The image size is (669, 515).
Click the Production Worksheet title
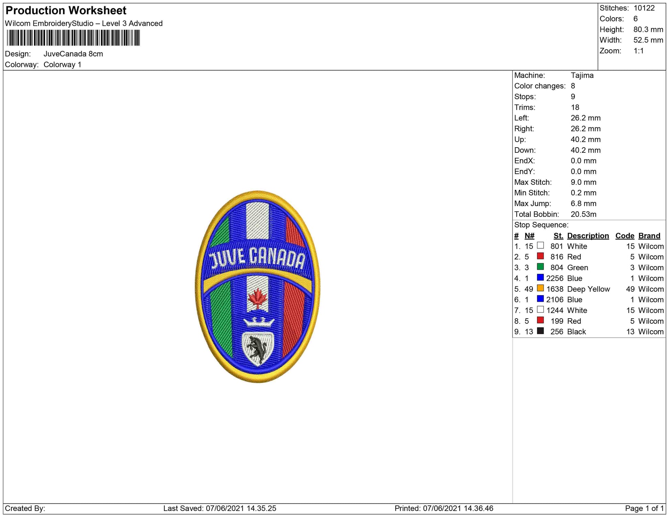pos(66,11)
